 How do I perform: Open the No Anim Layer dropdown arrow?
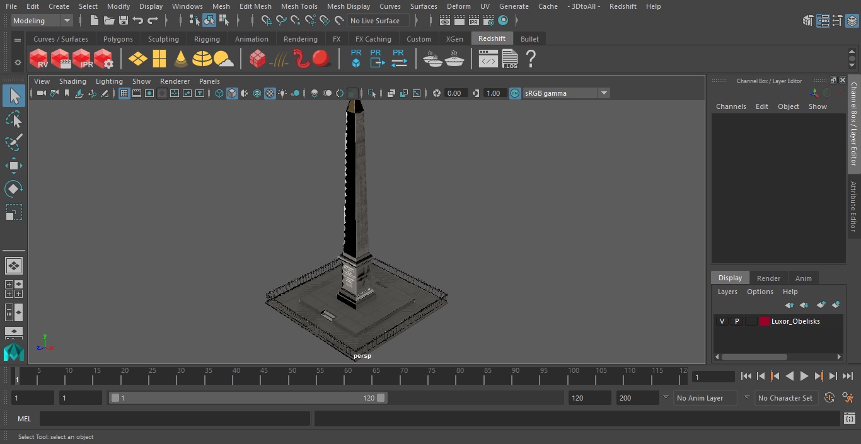pyautogui.click(x=666, y=397)
